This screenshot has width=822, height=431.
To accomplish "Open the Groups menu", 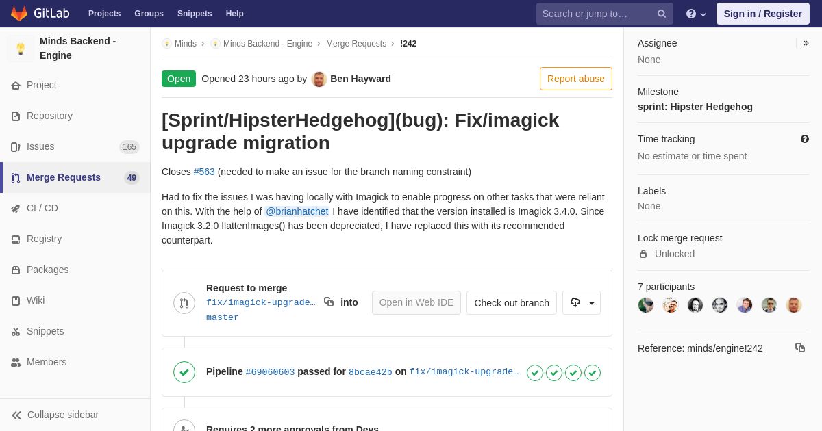I will click(x=149, y=14).
